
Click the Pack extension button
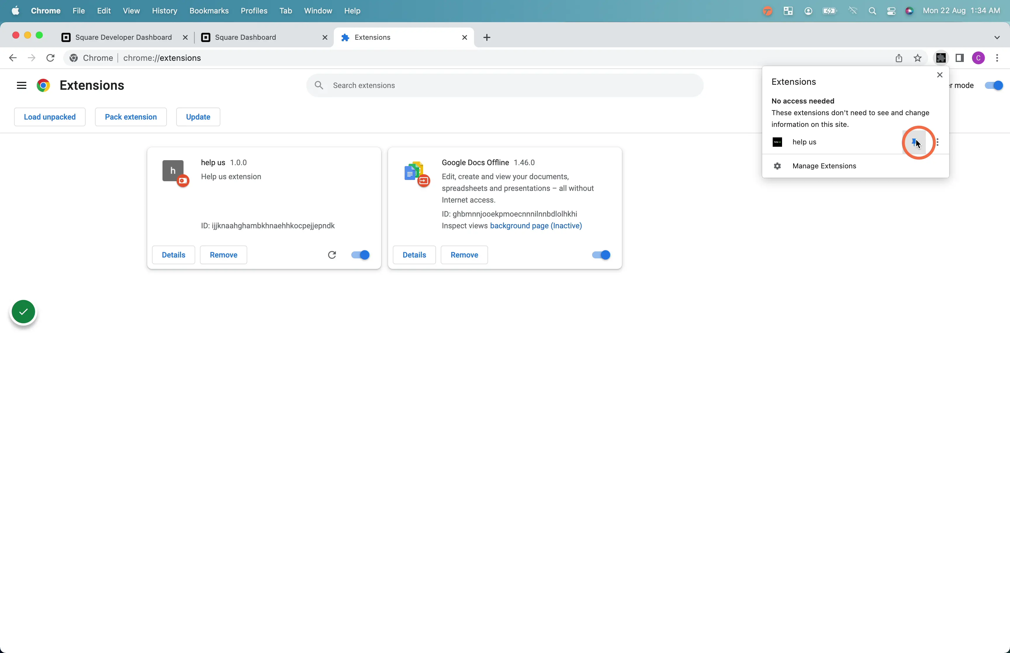131,117
